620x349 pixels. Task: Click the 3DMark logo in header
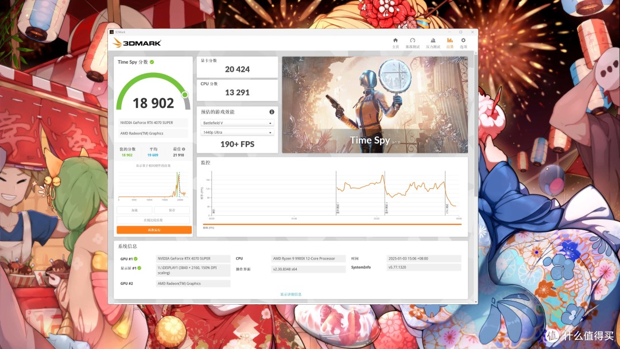[137, 42]
